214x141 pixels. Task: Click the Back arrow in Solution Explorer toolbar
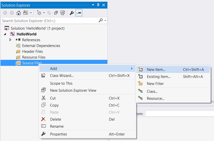click(x=5, y=13)
